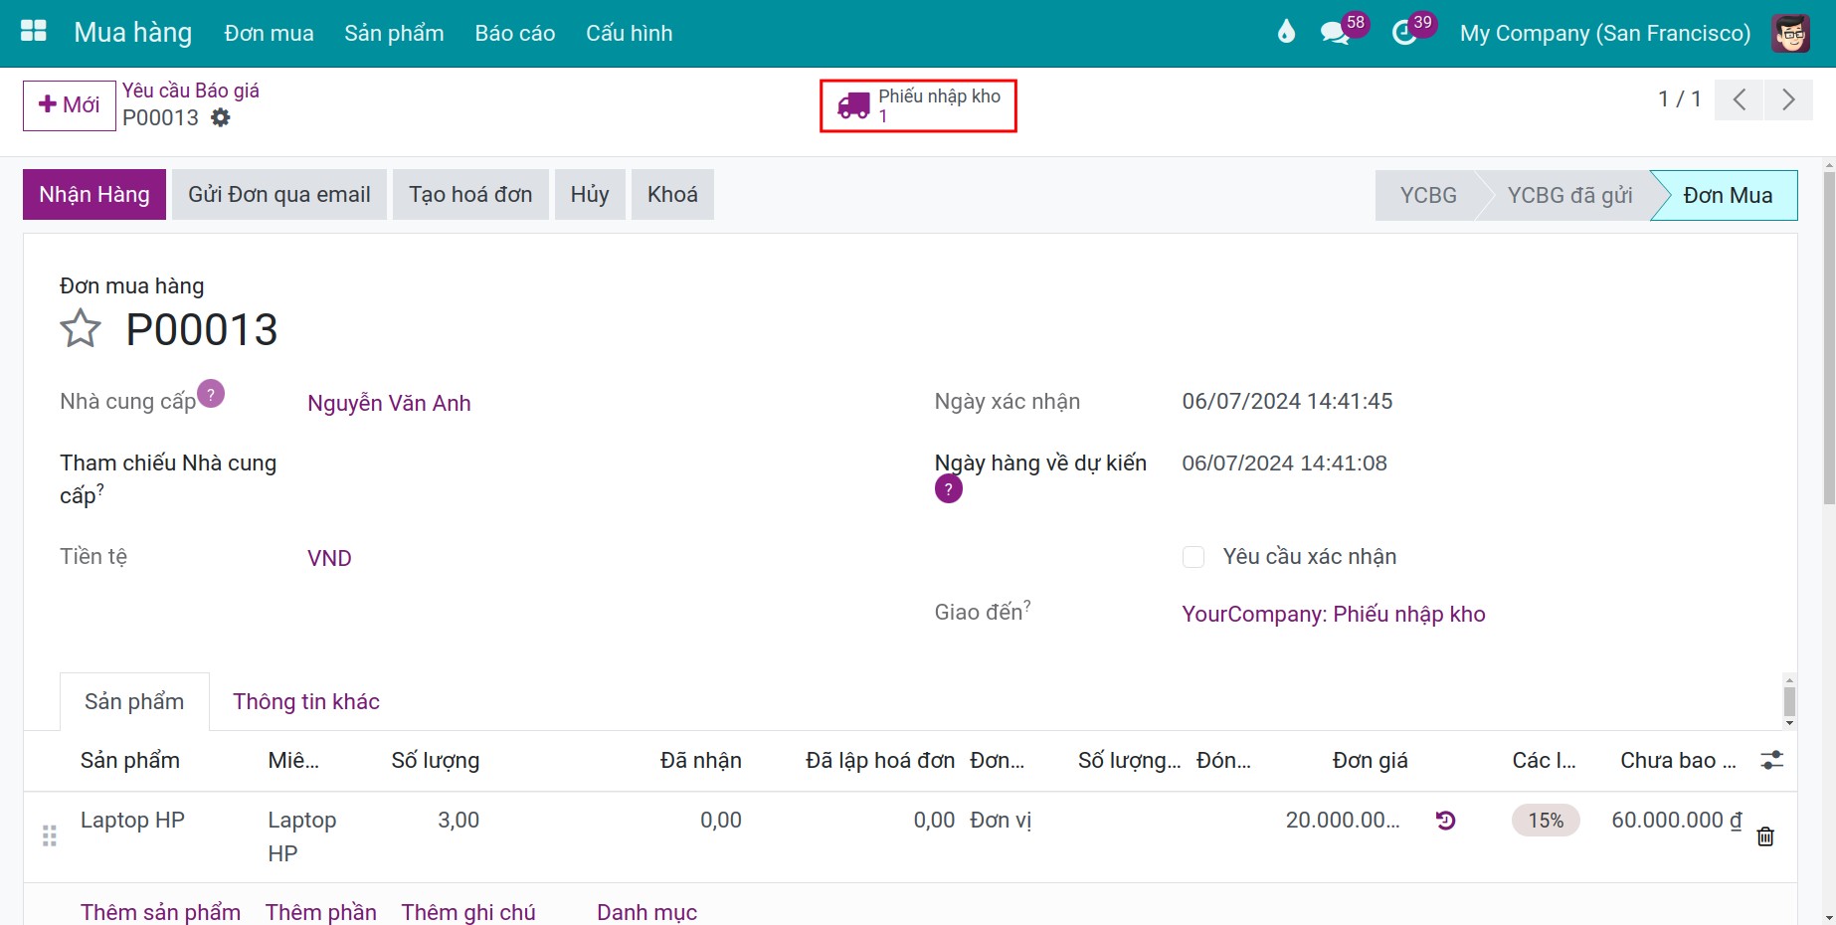
Task: Go to next record arrow
Action: [x=1788, y=99]
